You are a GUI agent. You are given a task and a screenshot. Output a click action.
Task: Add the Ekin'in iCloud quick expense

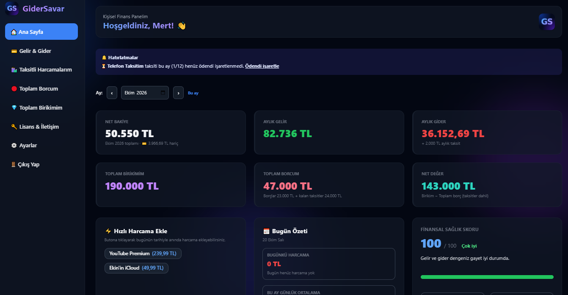point(136,268)
